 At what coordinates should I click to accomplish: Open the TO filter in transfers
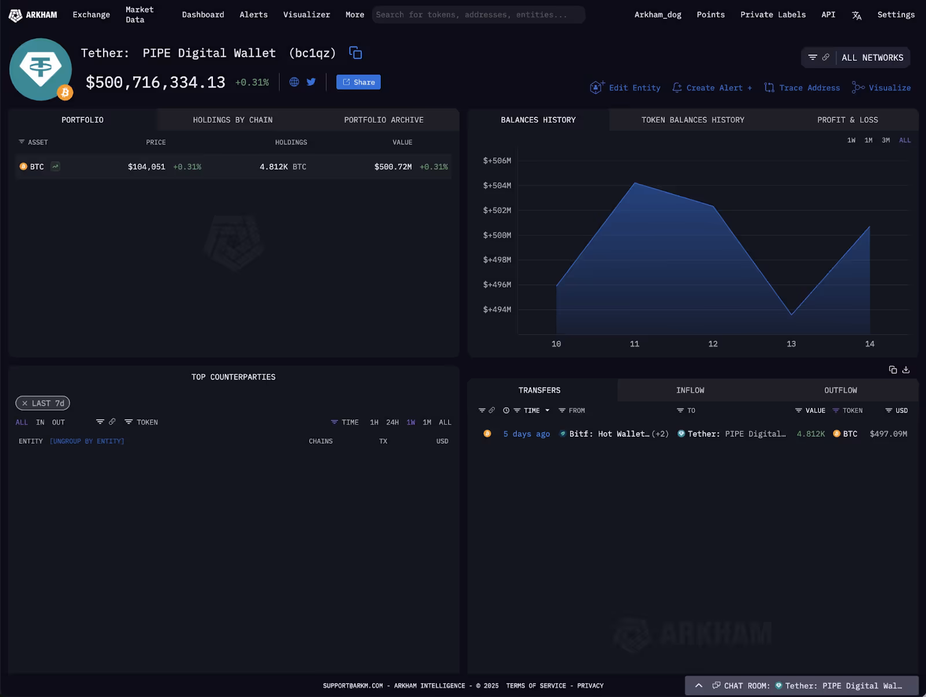686,411
